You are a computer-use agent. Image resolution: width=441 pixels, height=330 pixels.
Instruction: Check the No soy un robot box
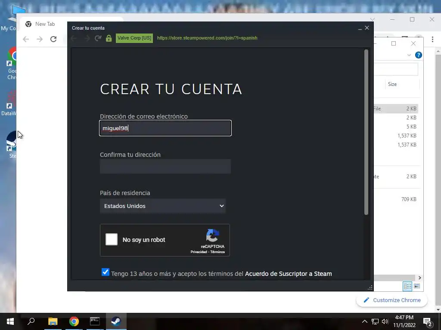point(112,239)
